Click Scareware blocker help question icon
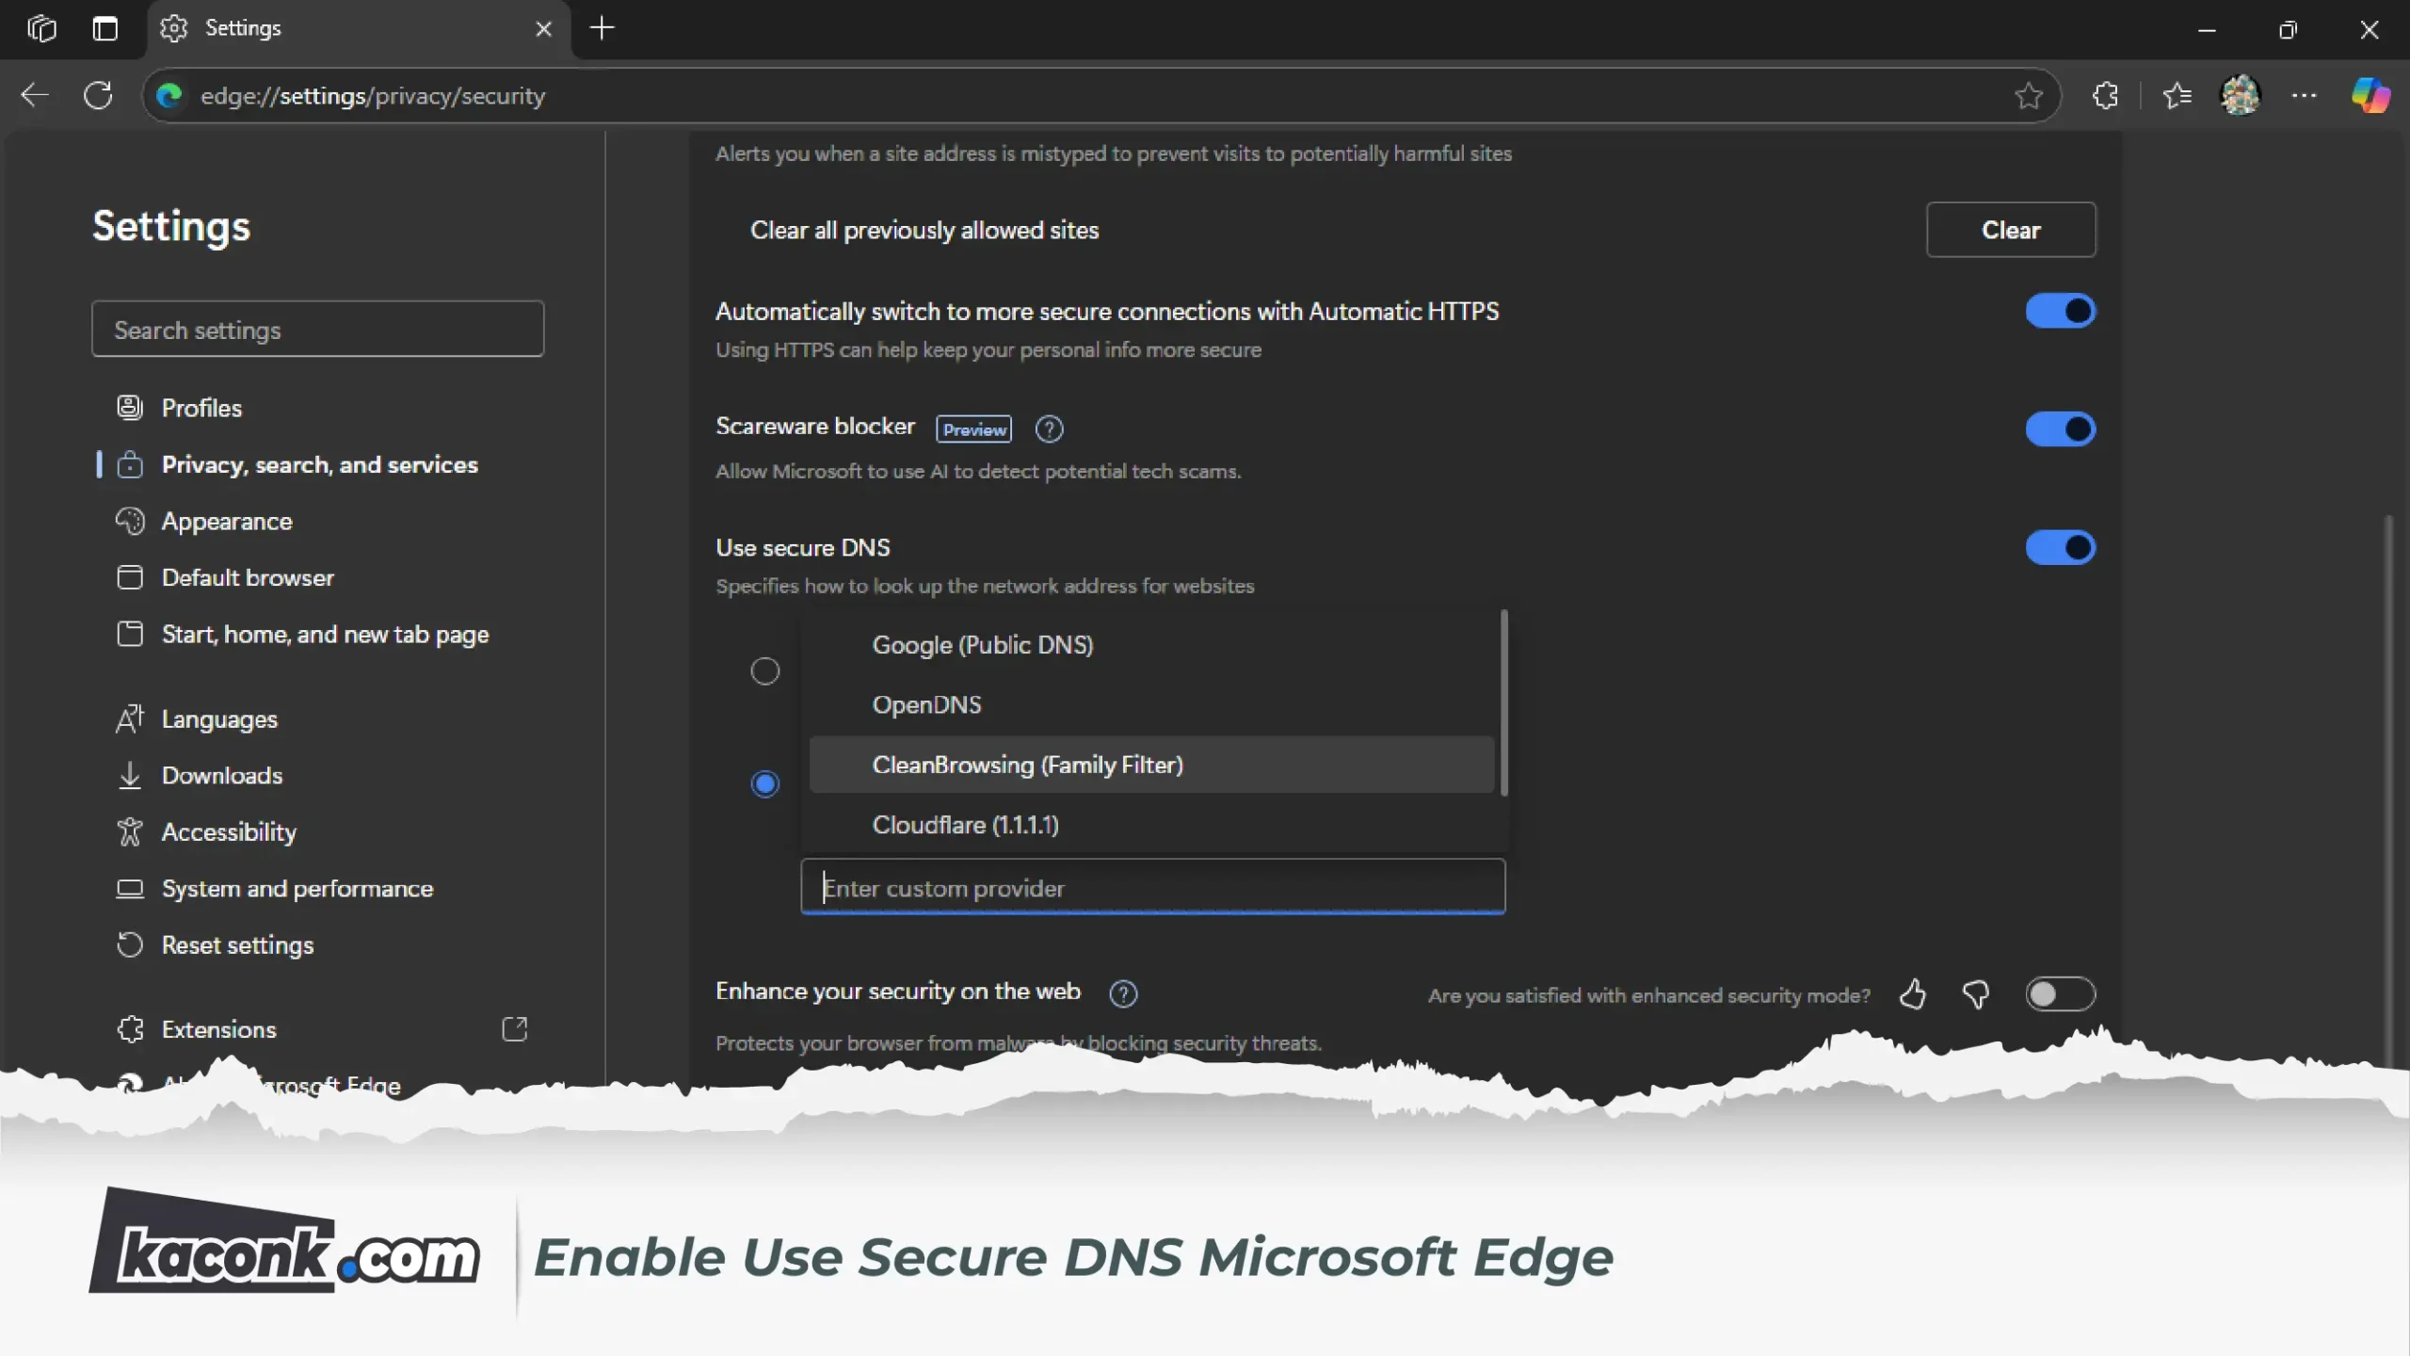 pos(1049,429)
